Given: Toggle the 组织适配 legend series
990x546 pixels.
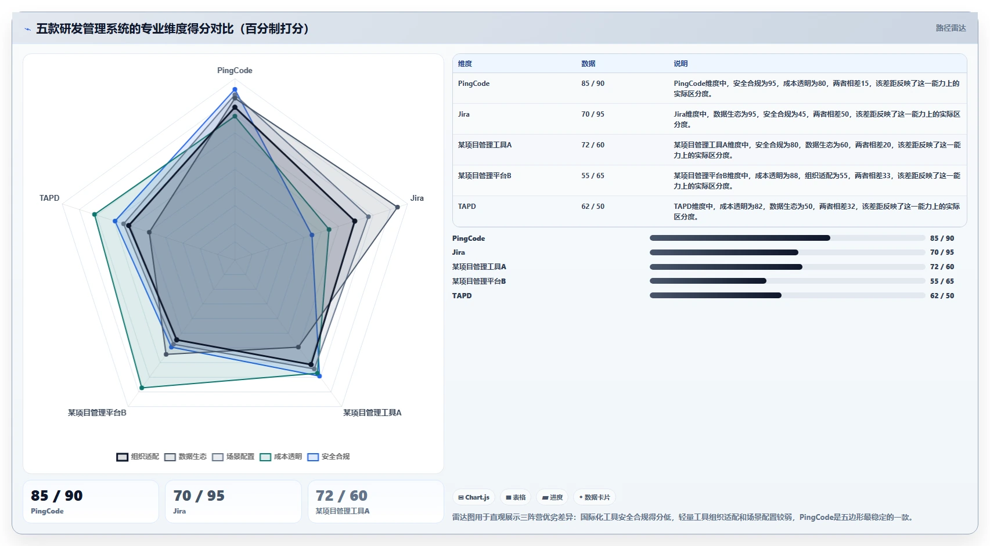Looking at the screenshot, I should tap(138, 457).
